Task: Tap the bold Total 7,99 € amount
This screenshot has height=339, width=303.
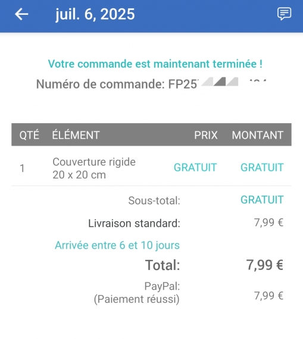Action: tap(265, 265)
